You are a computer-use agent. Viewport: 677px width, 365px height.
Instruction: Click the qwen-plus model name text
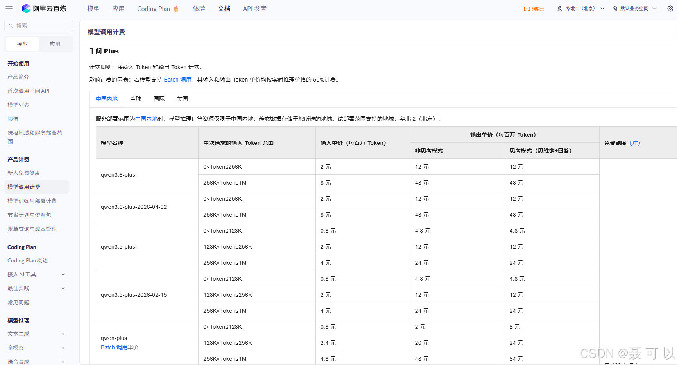[114, 338]
